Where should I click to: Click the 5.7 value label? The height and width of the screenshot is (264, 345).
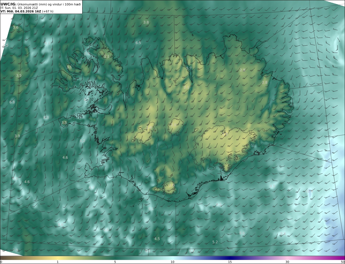(x=189, y=68)
